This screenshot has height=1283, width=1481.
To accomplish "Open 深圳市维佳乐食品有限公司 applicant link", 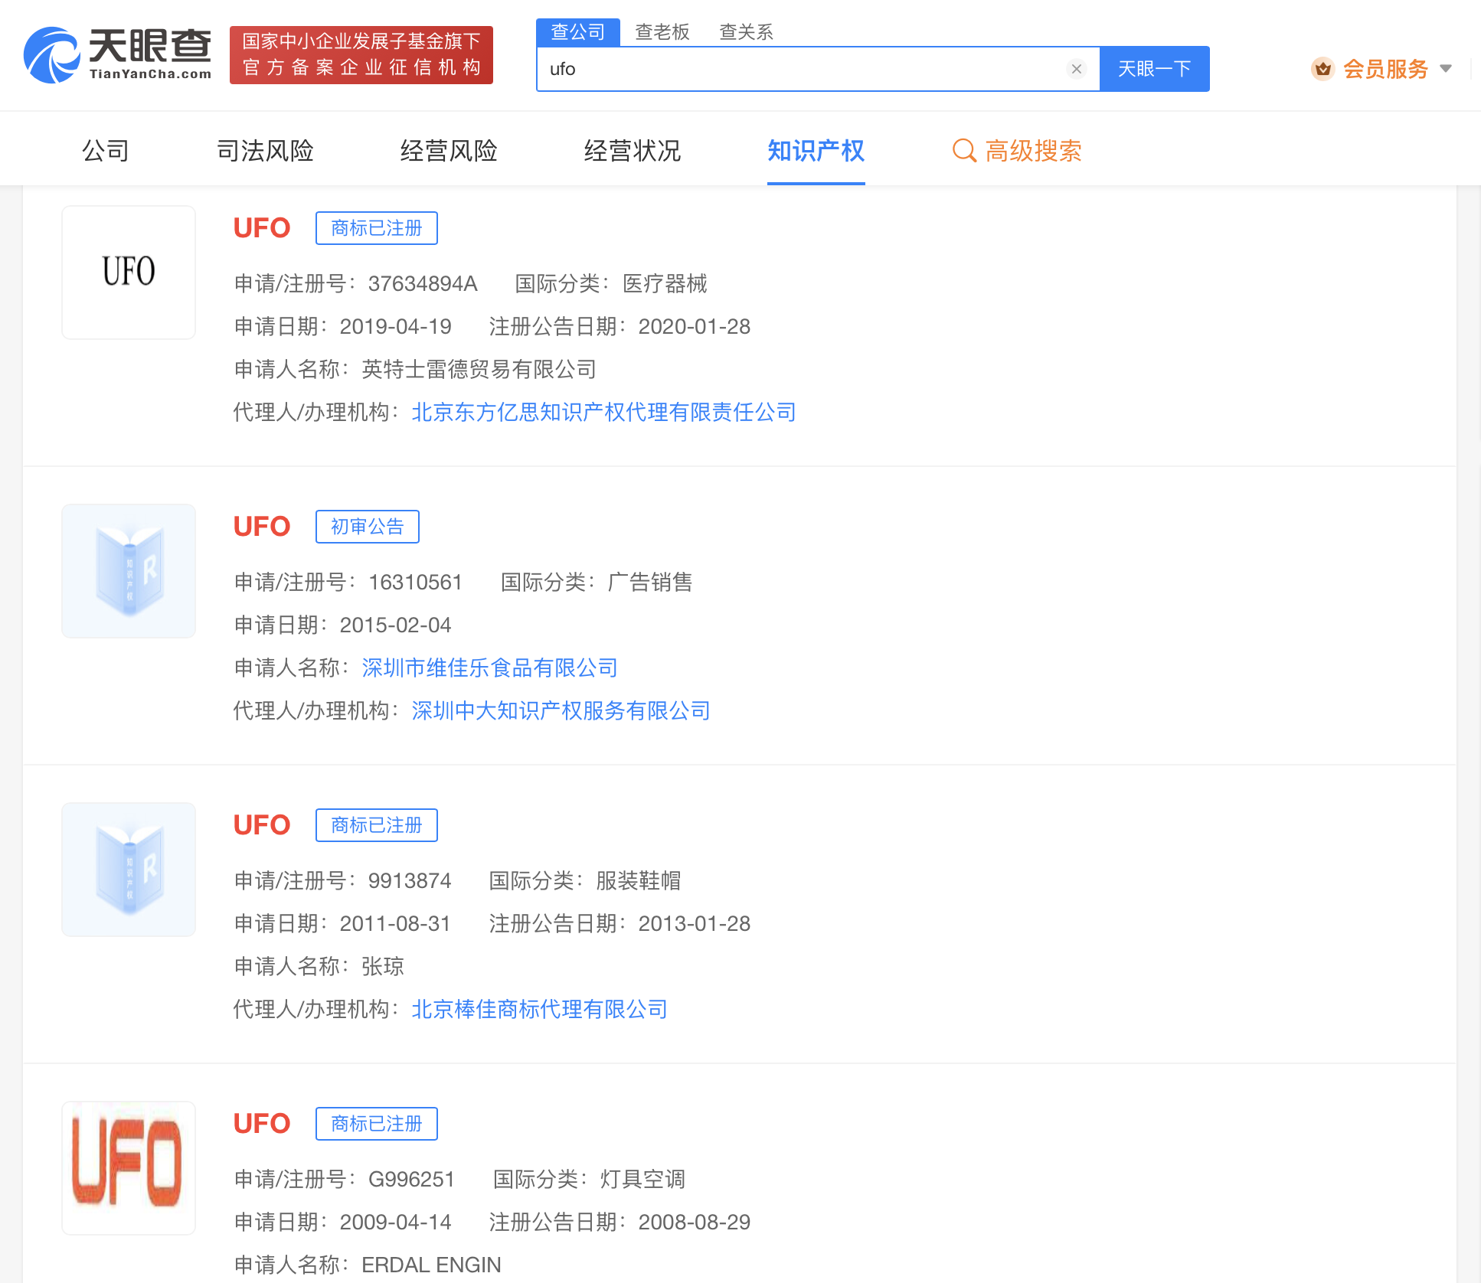I will (489, 668).
